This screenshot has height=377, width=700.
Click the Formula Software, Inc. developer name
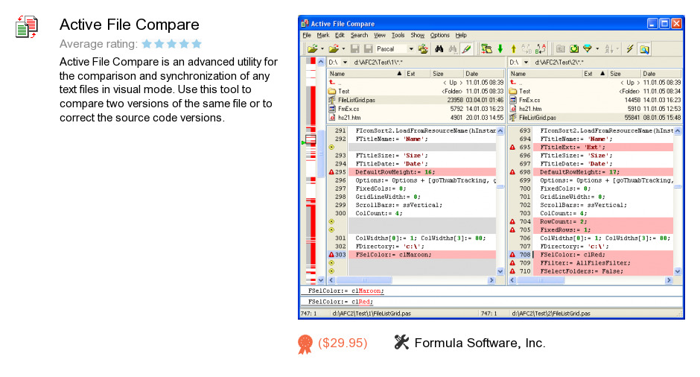[x=480, y=343]
